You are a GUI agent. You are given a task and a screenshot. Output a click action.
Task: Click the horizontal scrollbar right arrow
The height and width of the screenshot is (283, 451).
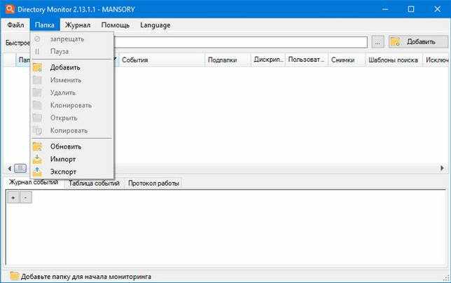442,168
